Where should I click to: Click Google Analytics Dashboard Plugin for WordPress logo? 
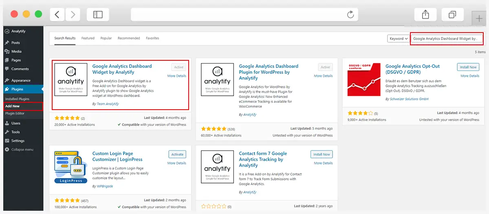(218, 79)
